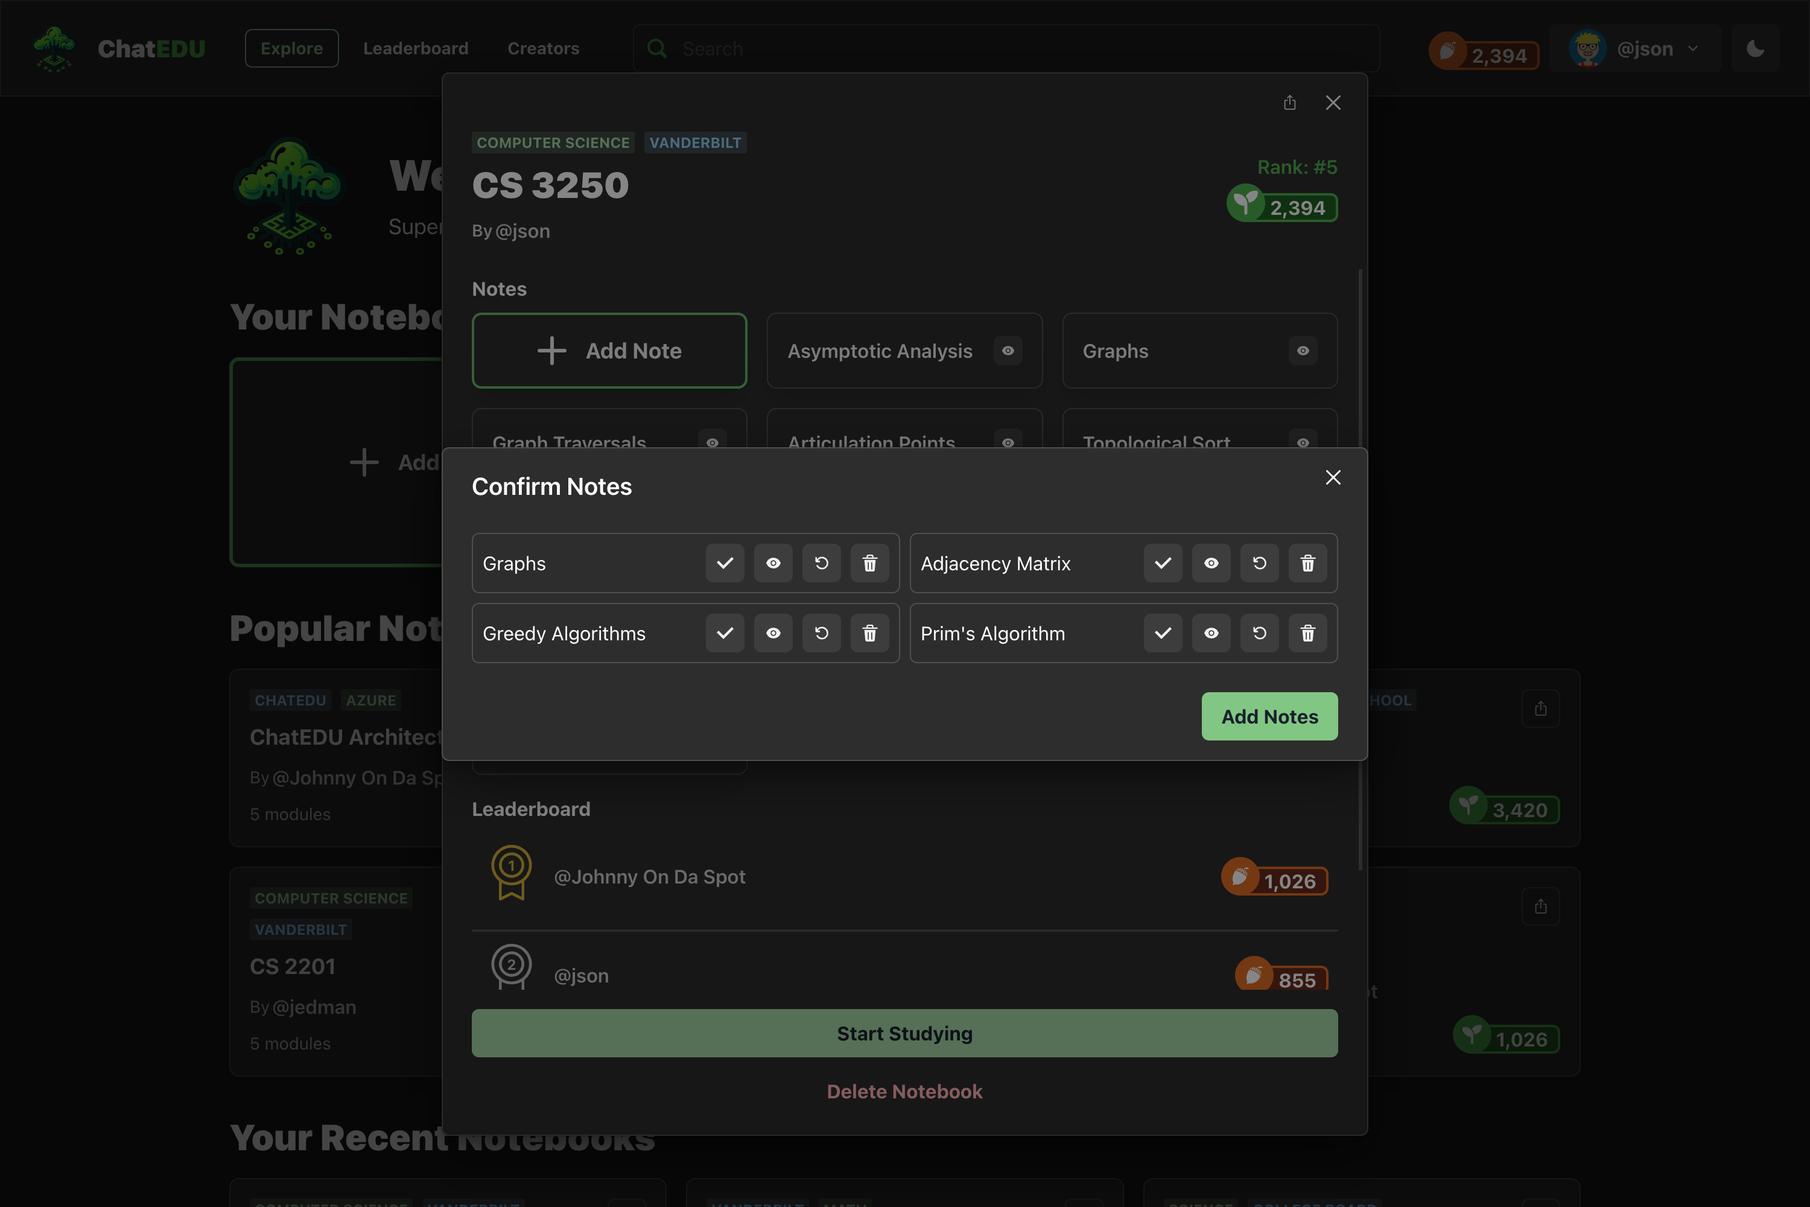Screen dimensions: 1810x1207
Task: Open the Leaderboard page
Action: 416,48
